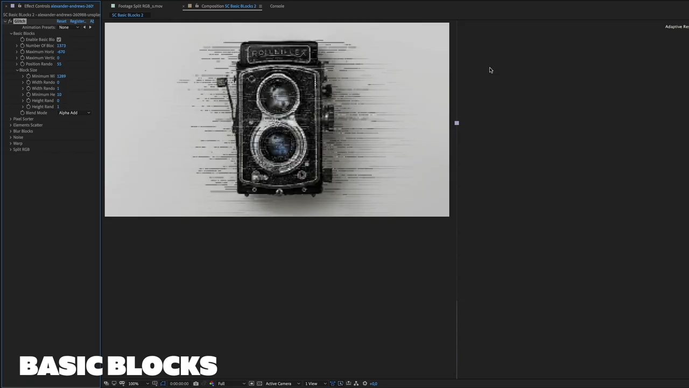Click the Reset Exposure icon
Screen dimensions: 689x388
pos(365,384)
